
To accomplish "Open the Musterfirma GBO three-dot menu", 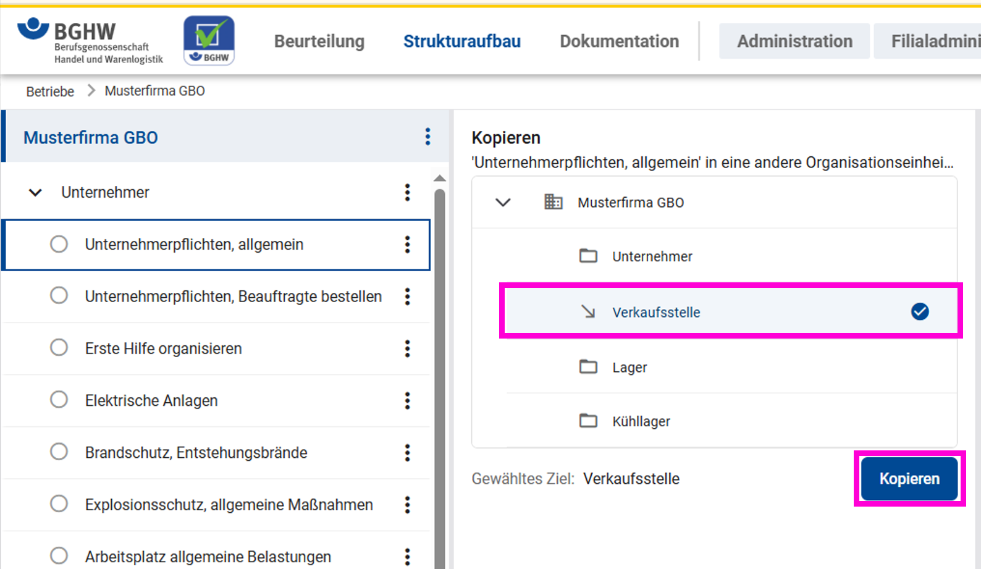I will click(427, 137).
